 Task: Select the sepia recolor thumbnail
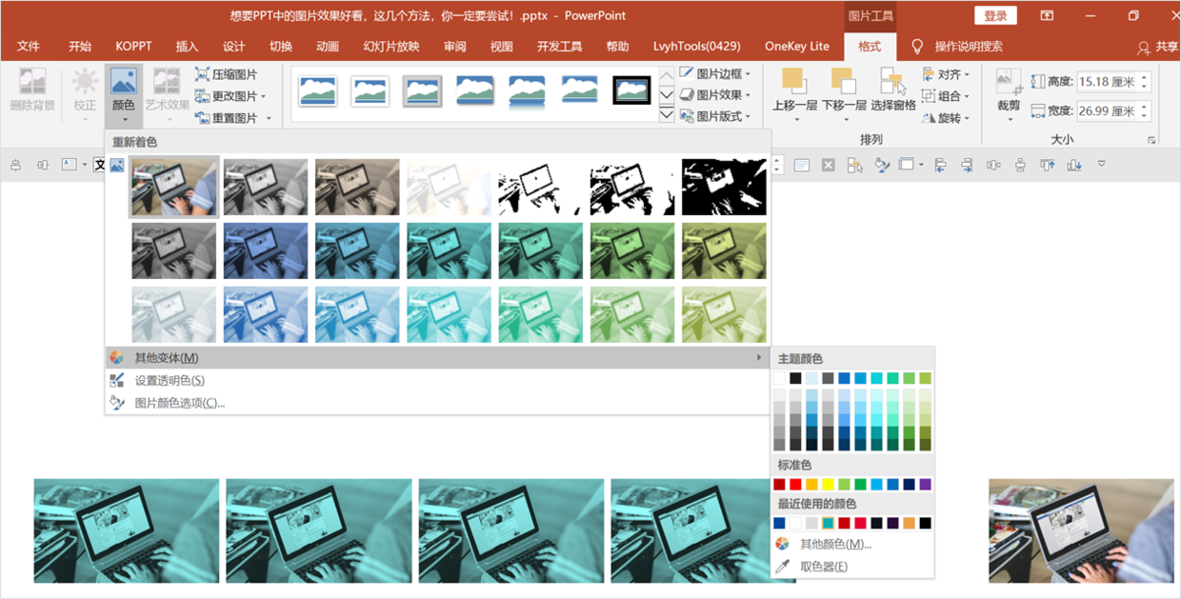(357, 188)
